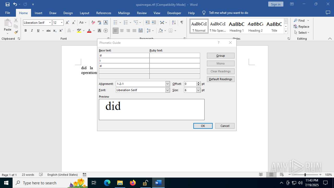Screen dimensions: 334x188
Task: Select the Heading 1 style
Action: click(x=237, y=26)
